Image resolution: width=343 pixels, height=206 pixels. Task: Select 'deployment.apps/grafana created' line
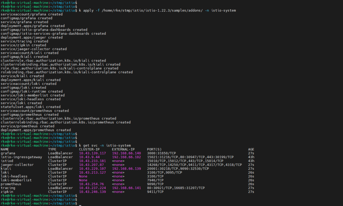point(32,26)
